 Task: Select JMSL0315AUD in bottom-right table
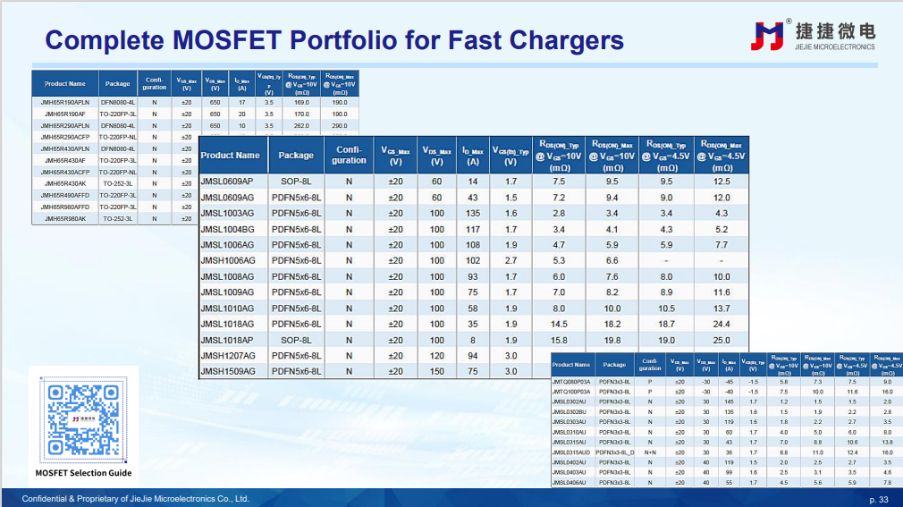570,452
